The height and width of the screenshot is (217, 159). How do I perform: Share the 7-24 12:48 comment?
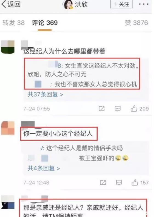pyautogui.click(x=103, y=182)
